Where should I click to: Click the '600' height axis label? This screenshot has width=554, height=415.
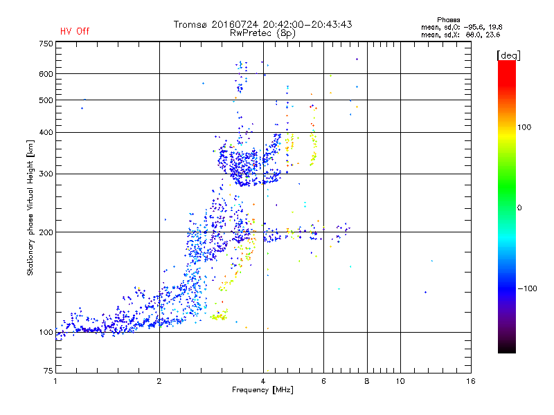(x=46, y=74)
